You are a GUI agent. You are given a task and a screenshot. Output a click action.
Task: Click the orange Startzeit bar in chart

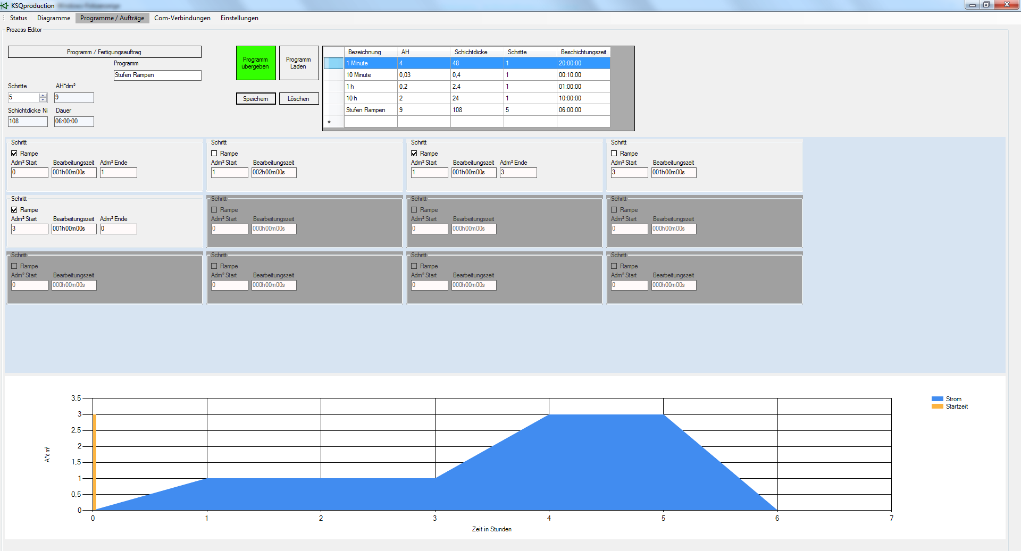click(95, 462)
